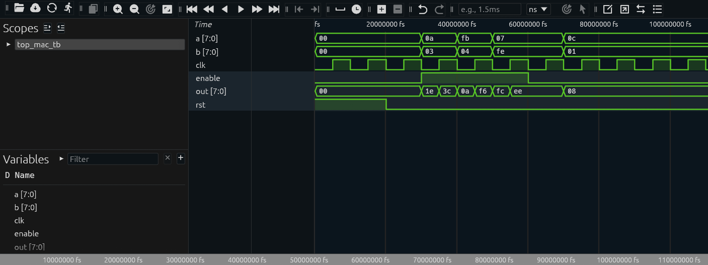The width and height of the screenshot is (708, 265).
Task: Click the Variables Filter text field
Action: pyautogui.click(x=113, y=159)
